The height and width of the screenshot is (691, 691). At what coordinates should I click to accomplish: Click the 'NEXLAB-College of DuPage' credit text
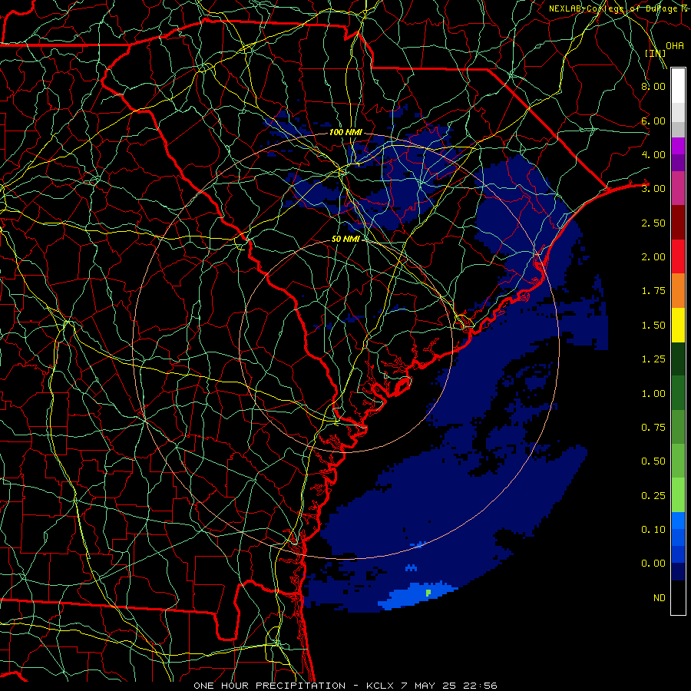point(613,8)
